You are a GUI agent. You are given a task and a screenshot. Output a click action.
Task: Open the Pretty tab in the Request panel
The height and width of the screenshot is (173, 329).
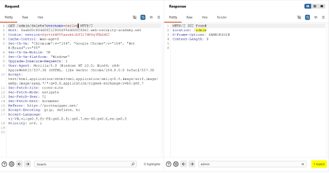pos(9,17)
